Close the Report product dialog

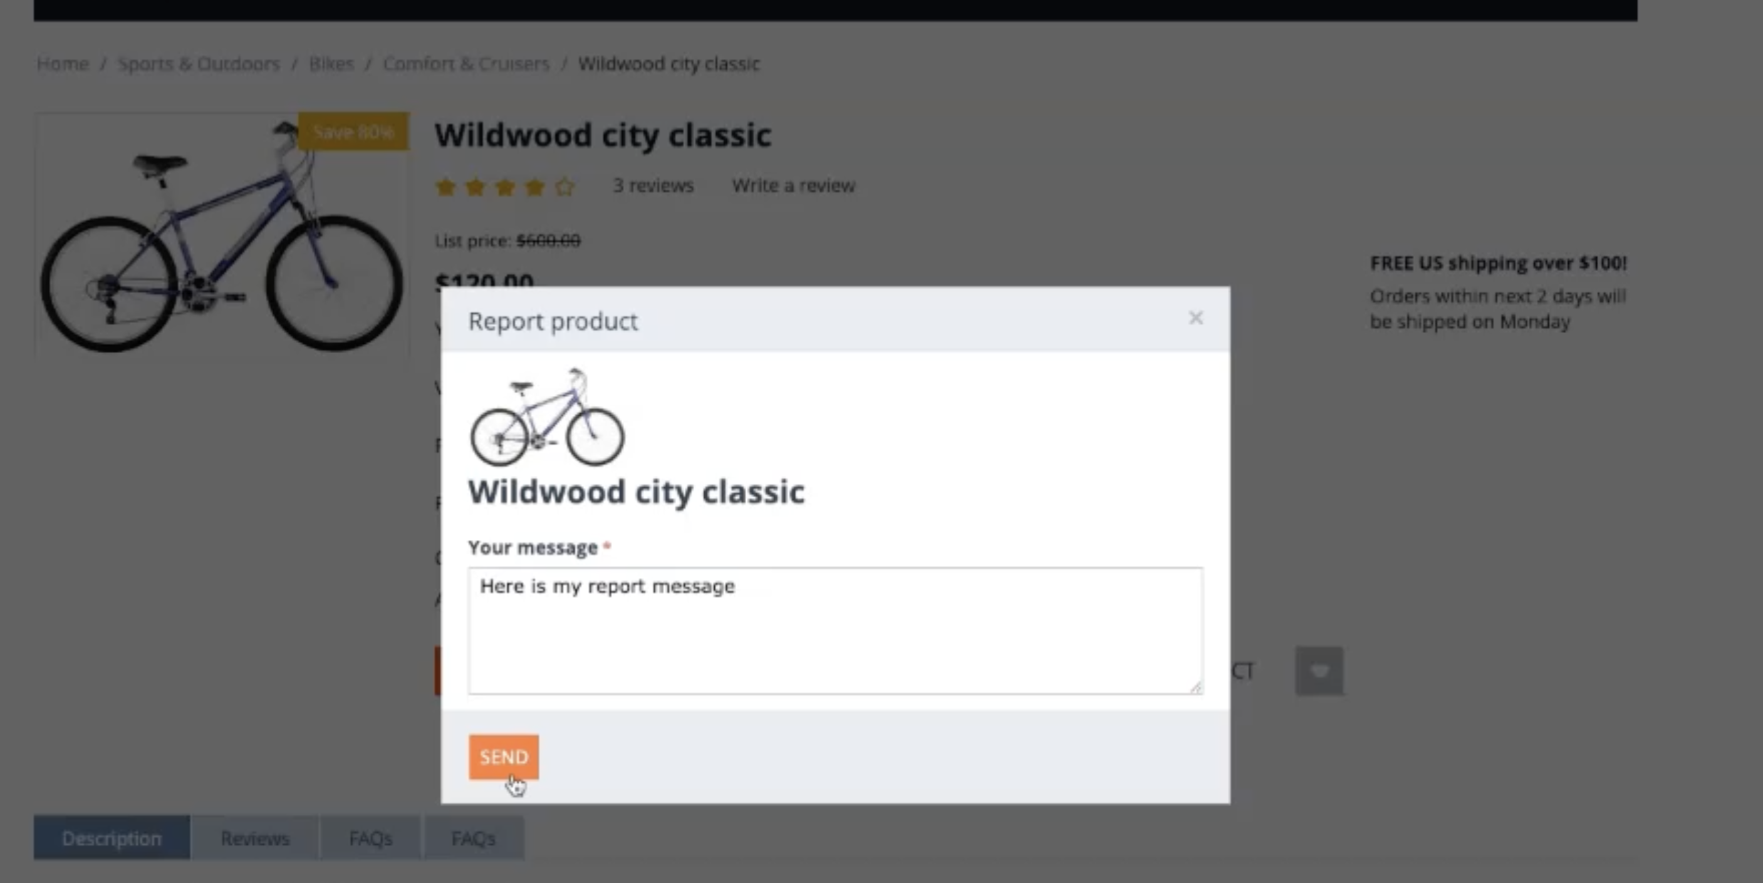1195,318
